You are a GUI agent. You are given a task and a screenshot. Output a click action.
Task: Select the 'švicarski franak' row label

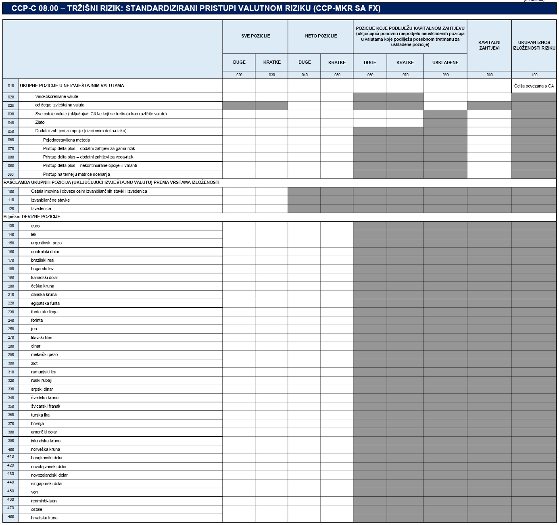(46, 406)
